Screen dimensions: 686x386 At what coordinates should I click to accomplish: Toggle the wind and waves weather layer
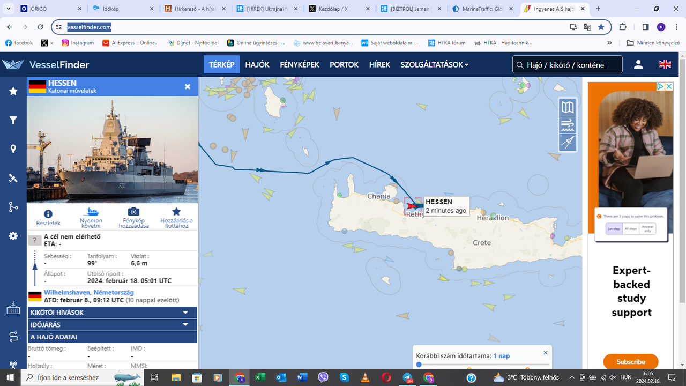click(x=568, y=125)
